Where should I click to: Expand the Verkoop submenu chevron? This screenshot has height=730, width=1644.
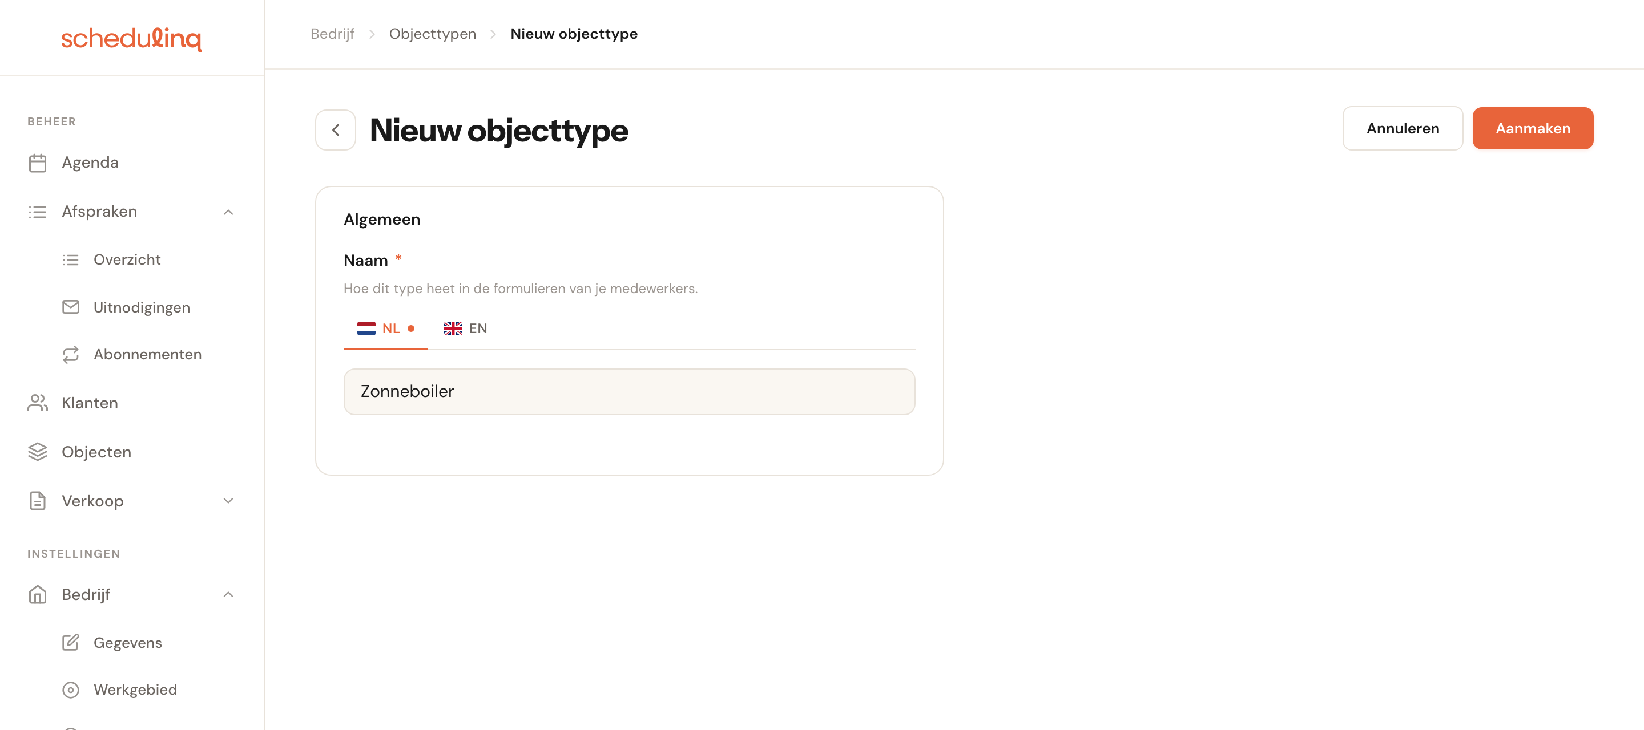coord(228,501)
